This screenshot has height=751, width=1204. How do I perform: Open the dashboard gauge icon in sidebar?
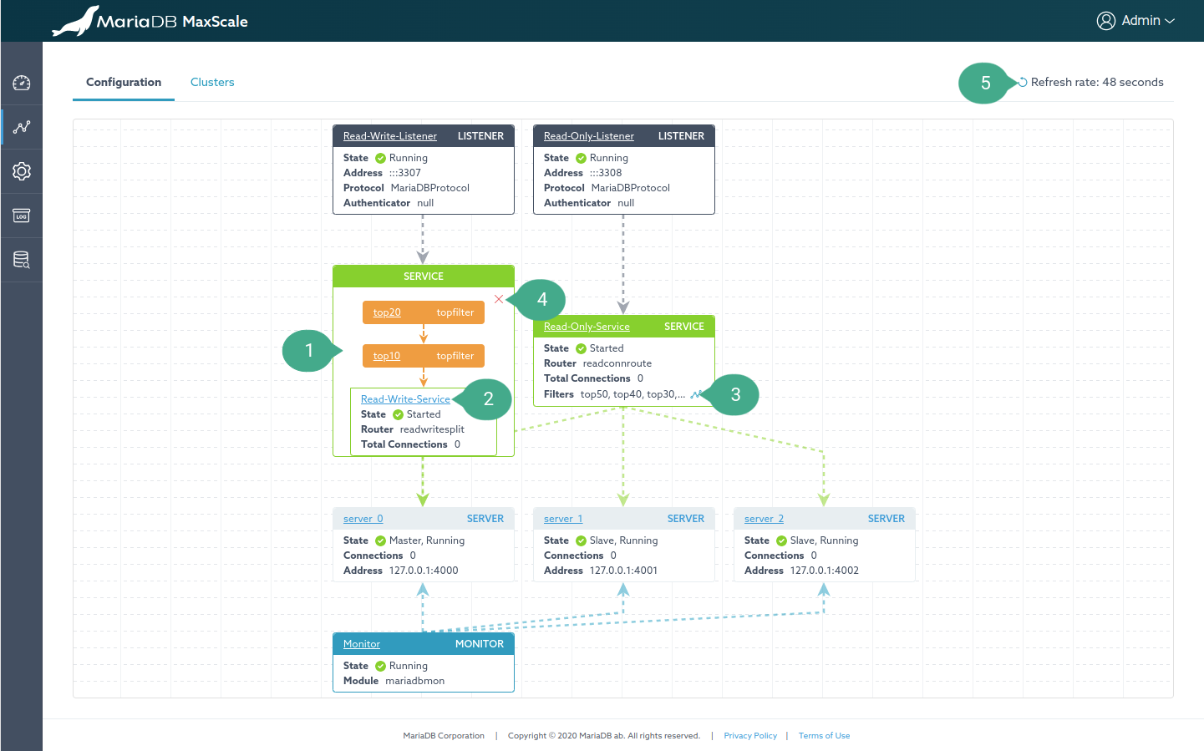pos(22,83)
